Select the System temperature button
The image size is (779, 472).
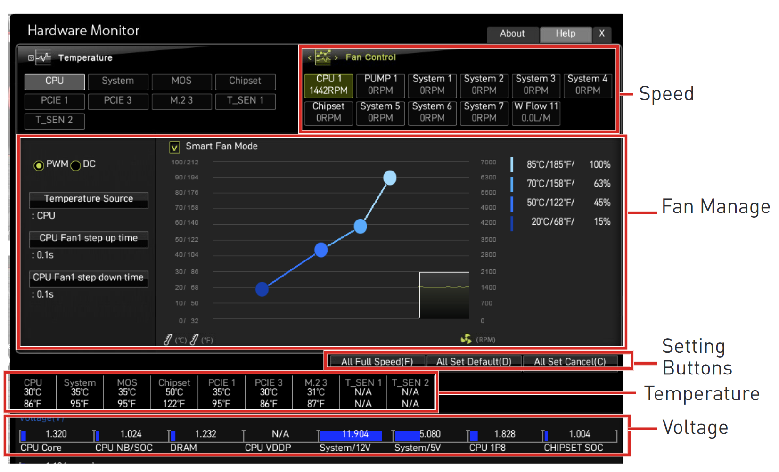[x=118, y=81]
